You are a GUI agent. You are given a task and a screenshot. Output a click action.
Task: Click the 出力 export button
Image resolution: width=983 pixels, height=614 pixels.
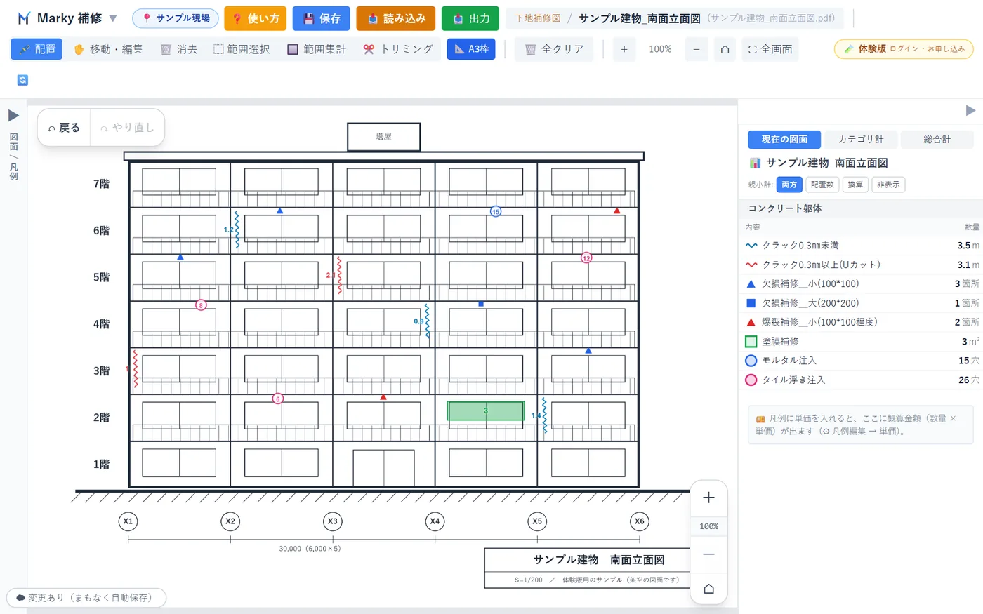[x=470, y=18]
